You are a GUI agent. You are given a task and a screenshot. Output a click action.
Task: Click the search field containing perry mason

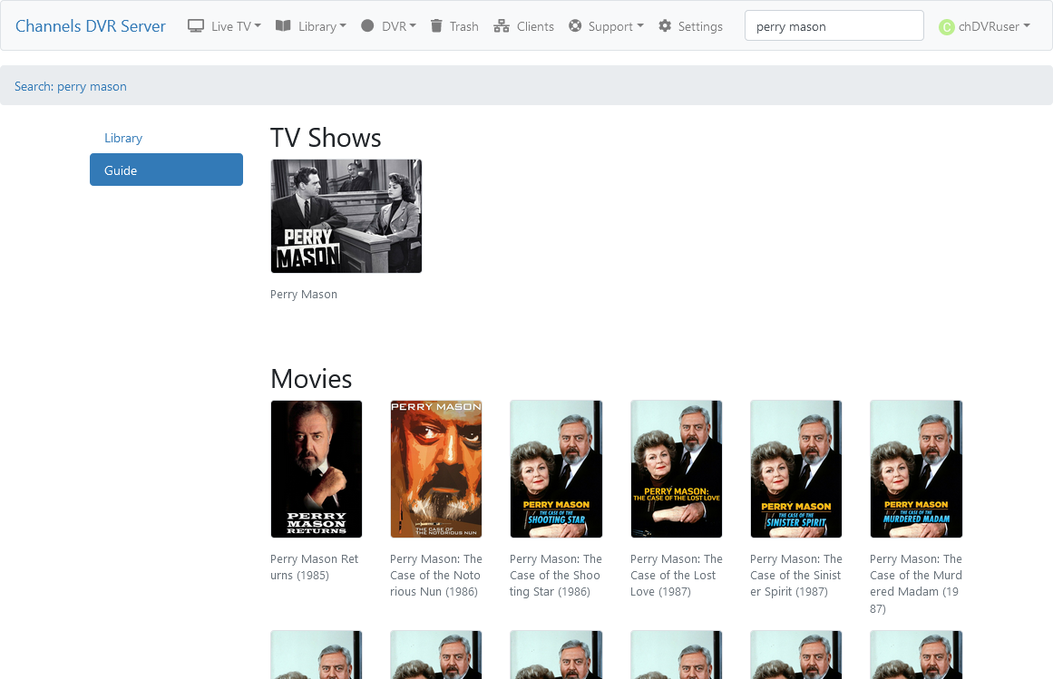(834, 26)
